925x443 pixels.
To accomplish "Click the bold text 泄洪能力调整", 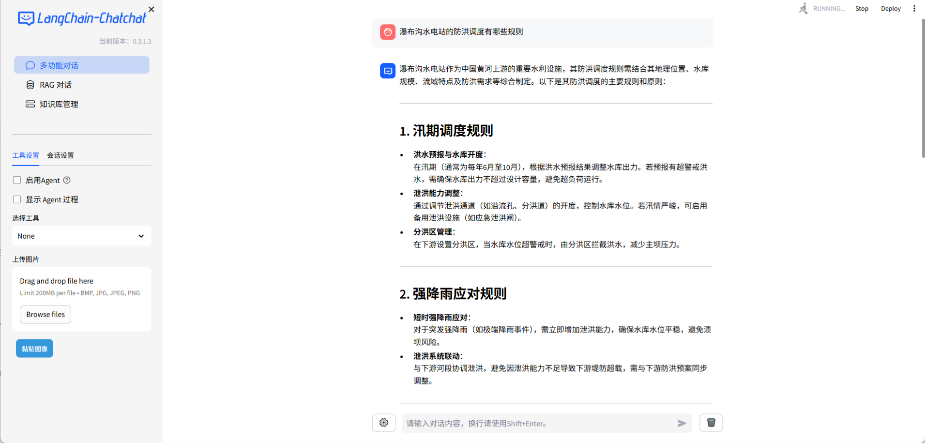I will coord(437,193).
